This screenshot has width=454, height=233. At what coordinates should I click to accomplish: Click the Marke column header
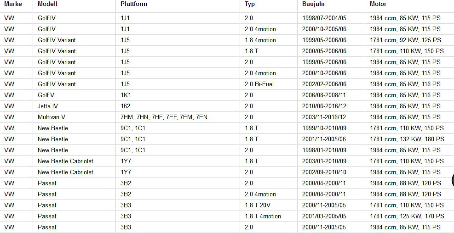(13, 4)
